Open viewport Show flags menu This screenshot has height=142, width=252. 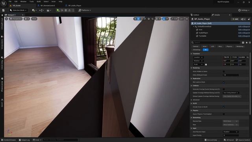point(34,19)
